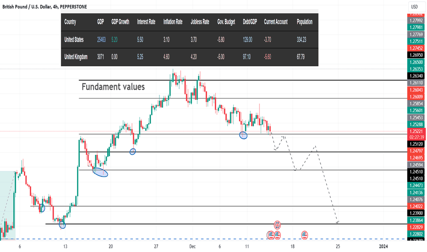Select the 'United States' row label
The width and height of the screenshot is (427, 252).
[74, 39]
